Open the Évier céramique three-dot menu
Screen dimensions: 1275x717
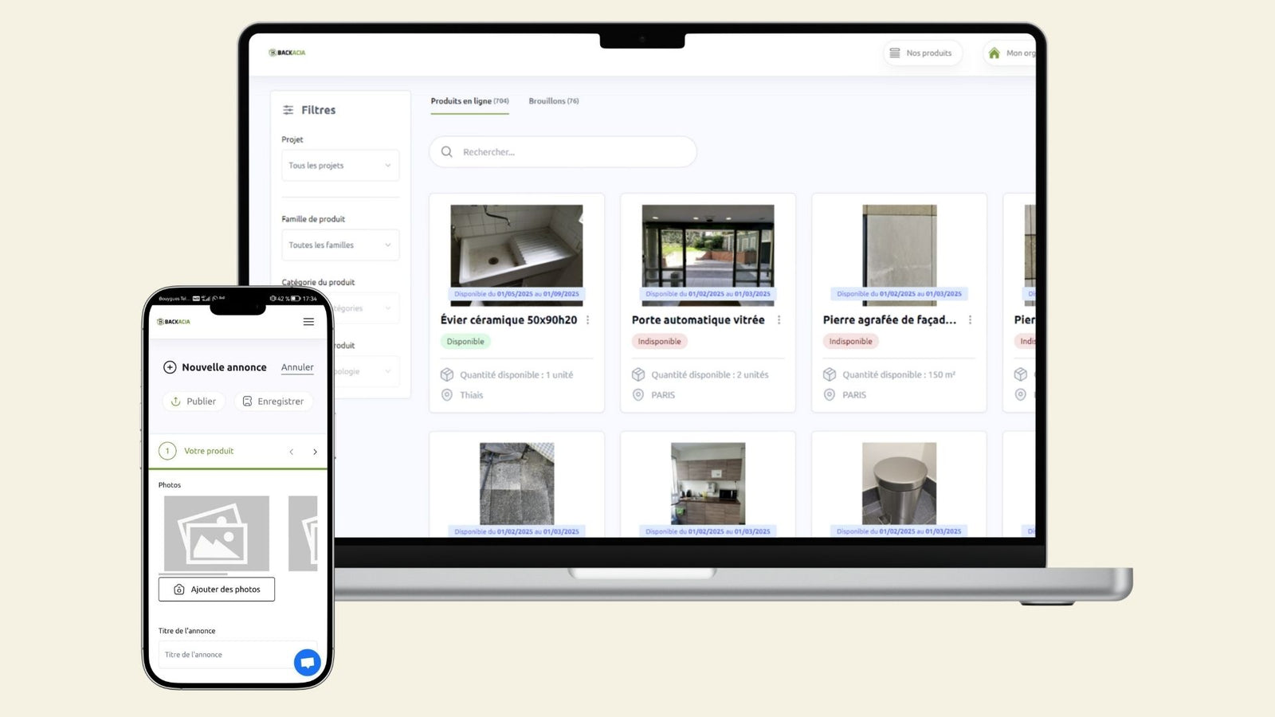coord(588,320)
